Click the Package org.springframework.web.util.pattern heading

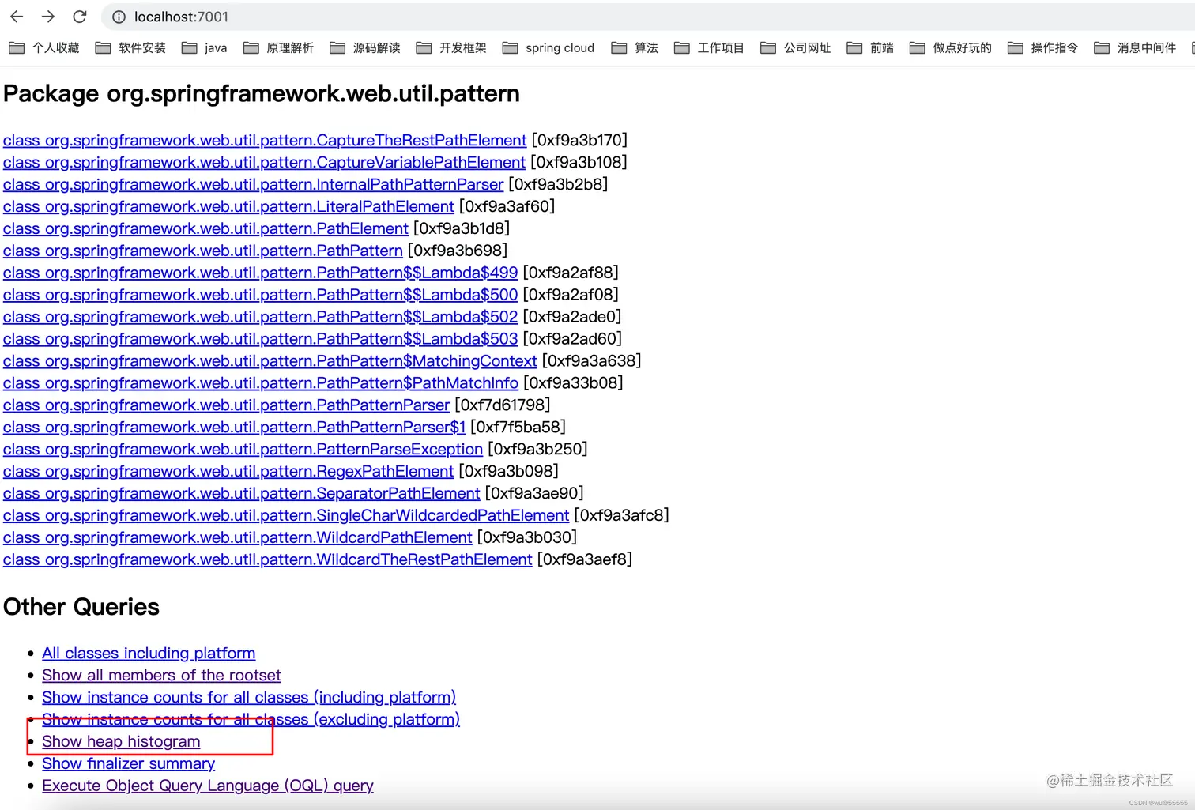pyautogui.click(x=262, y=94)
